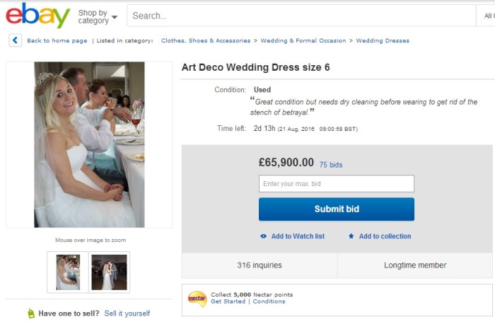The width and height of the screenshot is (495, 322).
Task: Open the All Categories dropdown in search bar
Action: pos(488,16)
